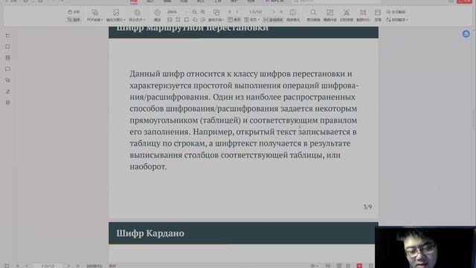Open reading mode
Image resolution: width=476 pixels, height=268 pixels.
click(293, 16)
